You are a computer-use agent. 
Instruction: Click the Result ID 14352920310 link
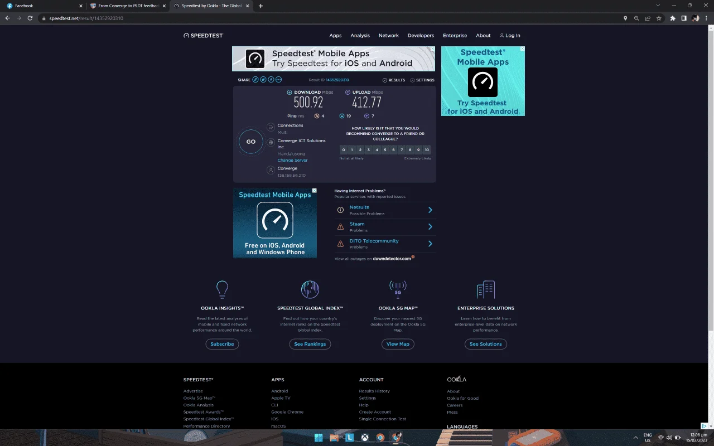pos(337,80)
